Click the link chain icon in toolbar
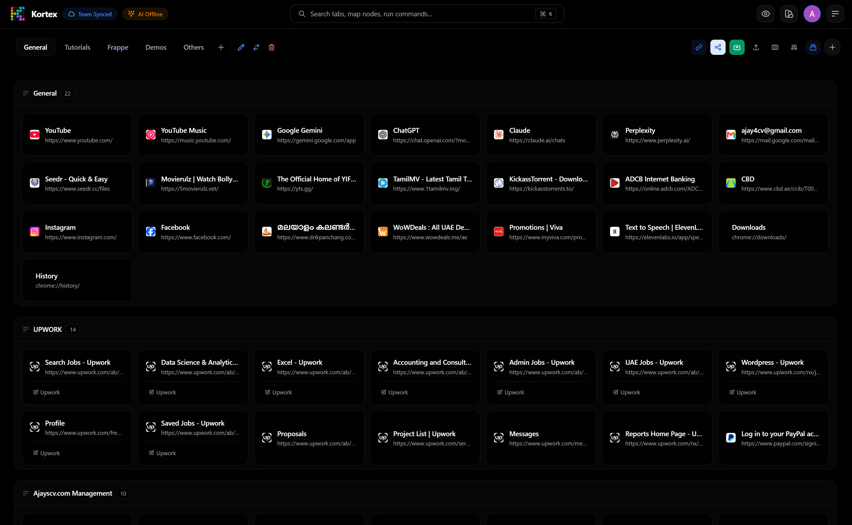This screenshot has width=852, height=525. click(x=699, y=47)
